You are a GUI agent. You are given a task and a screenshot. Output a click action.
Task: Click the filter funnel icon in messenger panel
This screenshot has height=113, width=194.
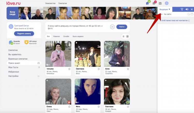[182, 9]
